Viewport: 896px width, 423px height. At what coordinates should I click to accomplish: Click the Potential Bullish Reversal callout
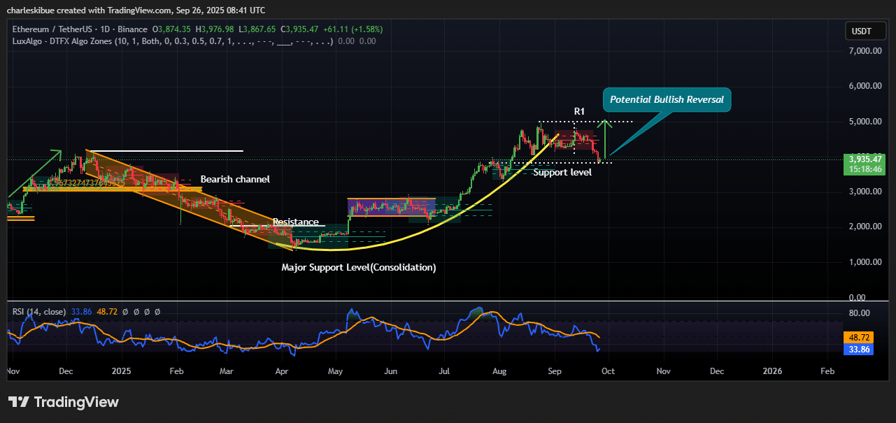tap(668, 100)
